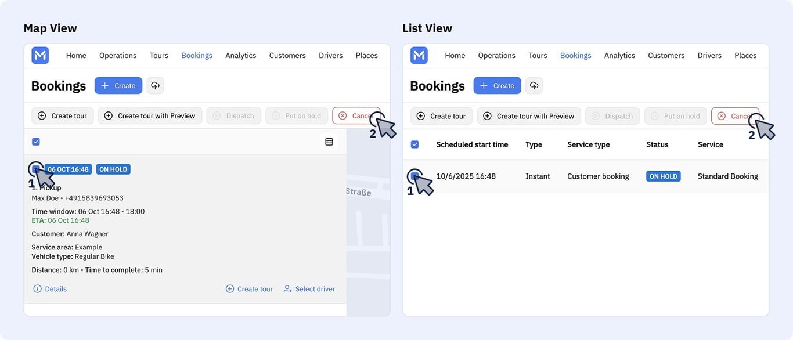Click the Time window 06 Oct 16:48 - 18:00 line

pos(88,212)
